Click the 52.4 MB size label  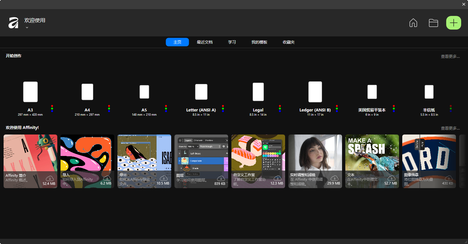tap(49, 184)
